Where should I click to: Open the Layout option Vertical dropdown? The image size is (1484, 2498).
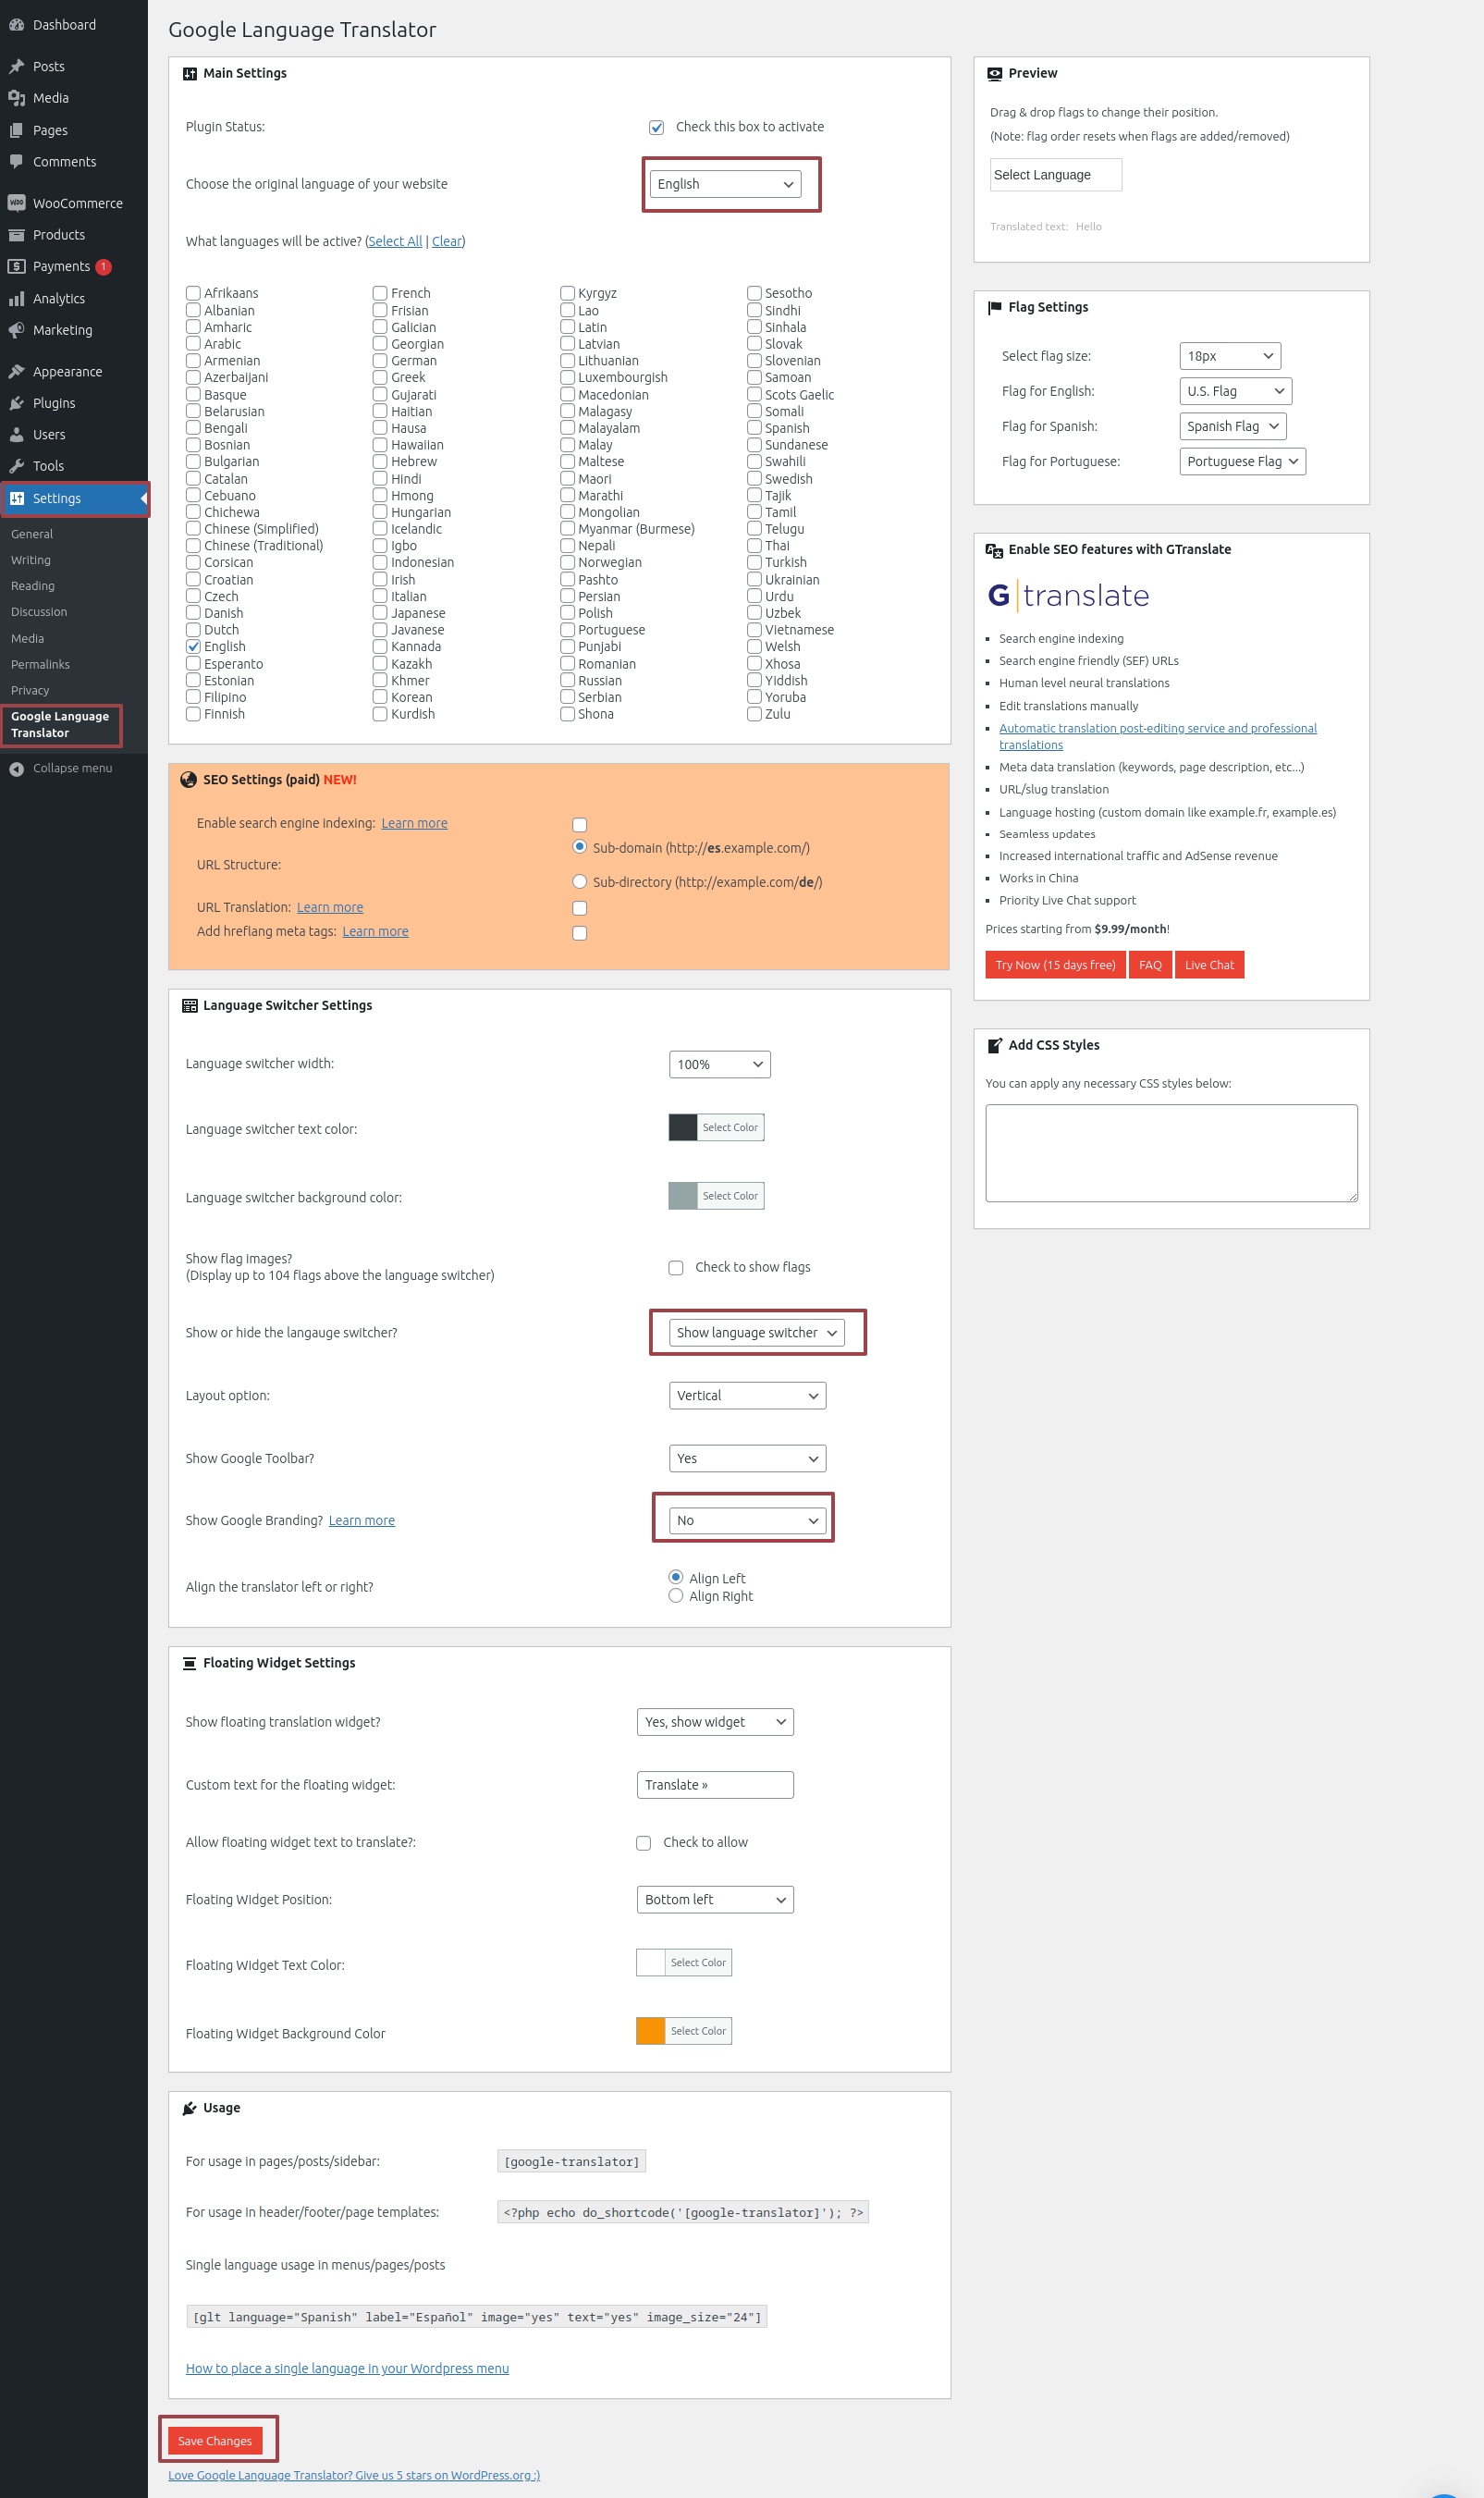(747, 1396)
